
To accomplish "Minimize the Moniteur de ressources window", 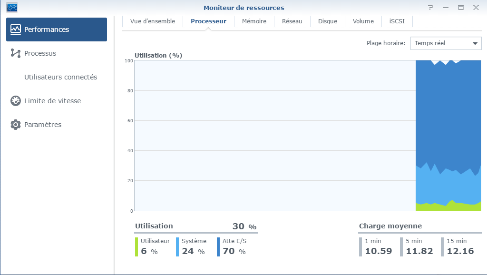I will pyautogui.click(x=446, y=8).
